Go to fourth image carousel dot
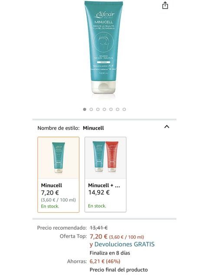 click(x=104, y=110)
